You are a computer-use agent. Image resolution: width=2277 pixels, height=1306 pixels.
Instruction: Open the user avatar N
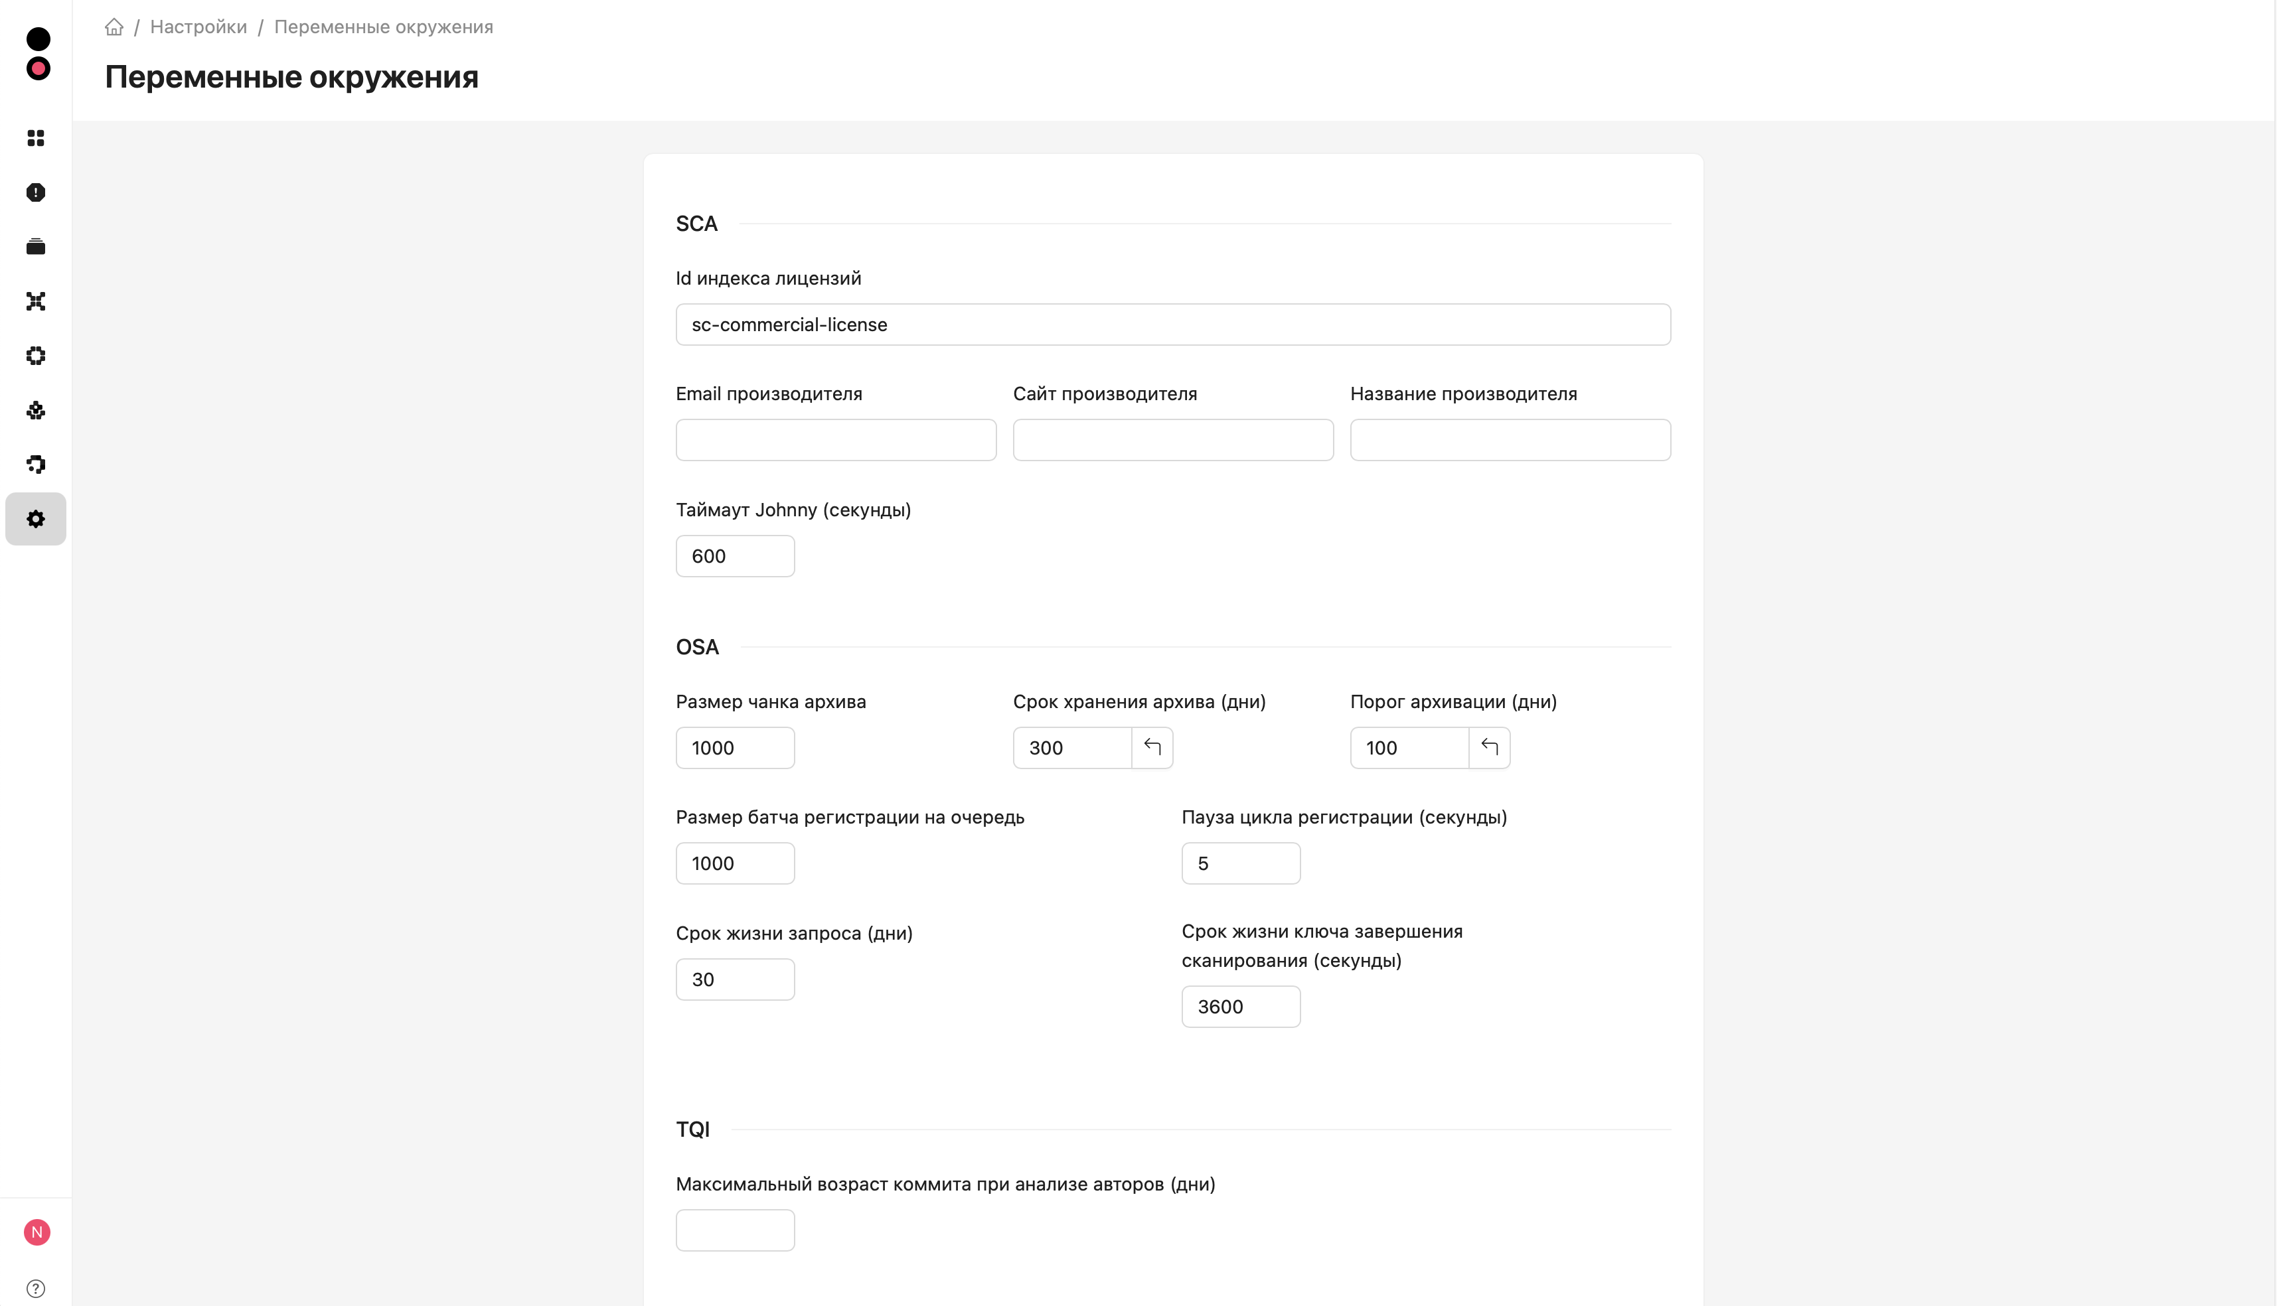click(37, 1232)
